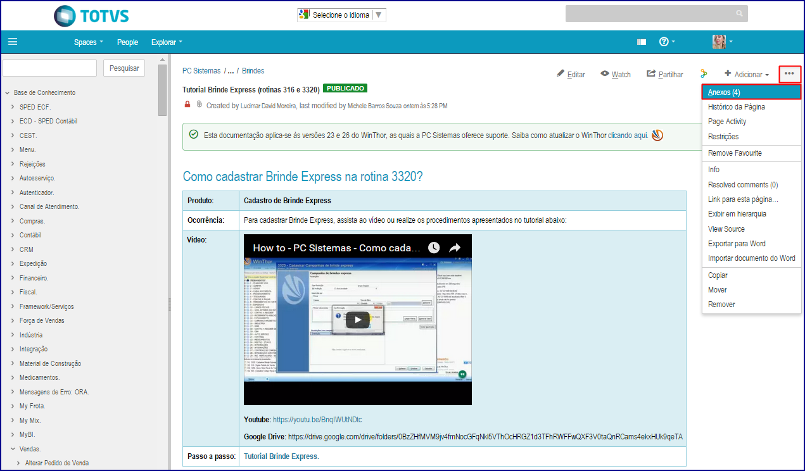
Task: Click Watch with eye icon
Action: point(616,74)
